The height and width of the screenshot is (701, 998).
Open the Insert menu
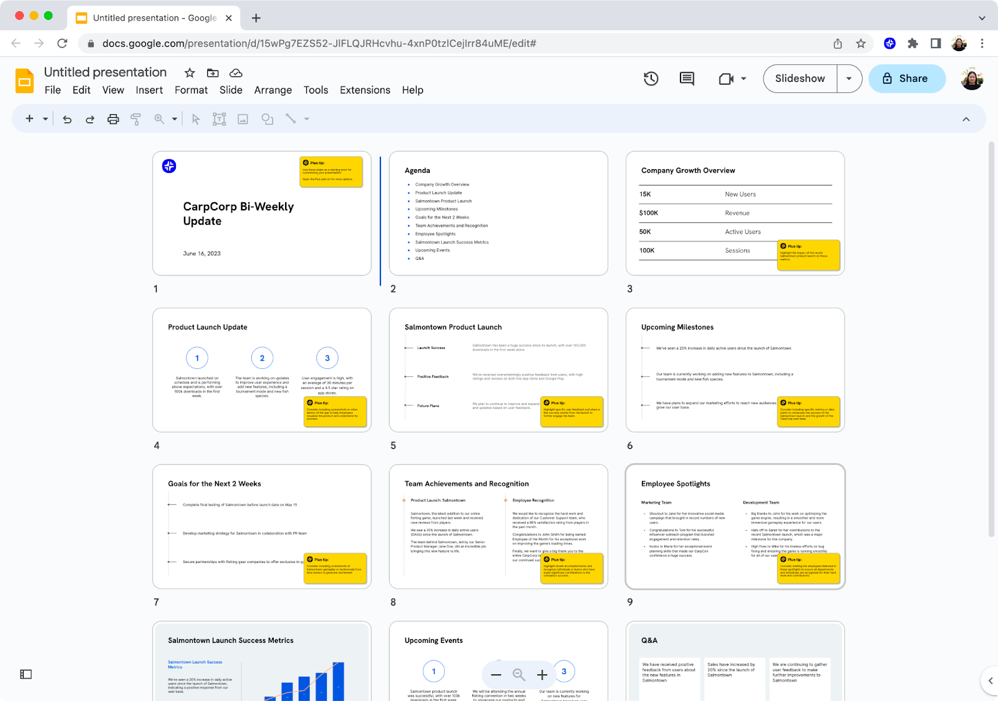click(149, 90)
